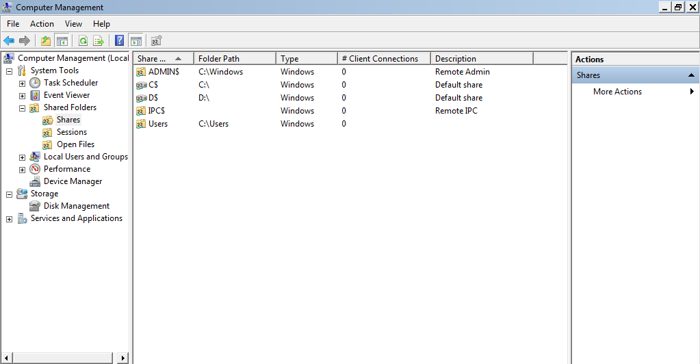
Task: Open the More Actions submenu arrow
Action: (692, 92)
